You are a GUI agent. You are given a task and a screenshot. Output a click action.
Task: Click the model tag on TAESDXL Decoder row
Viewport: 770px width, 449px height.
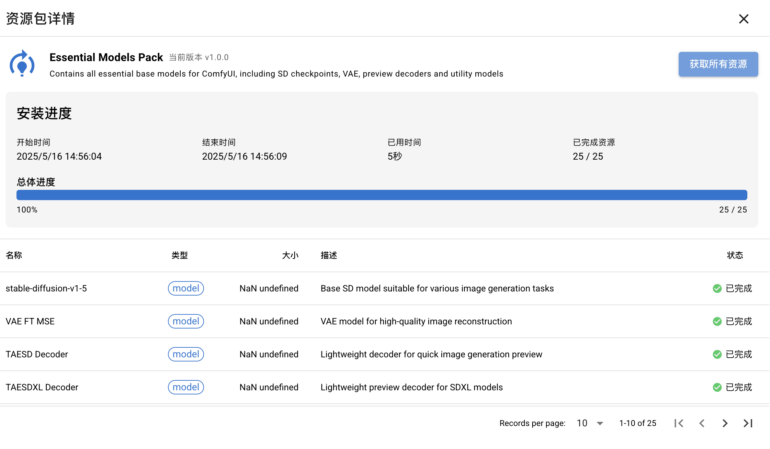(186, 387)
